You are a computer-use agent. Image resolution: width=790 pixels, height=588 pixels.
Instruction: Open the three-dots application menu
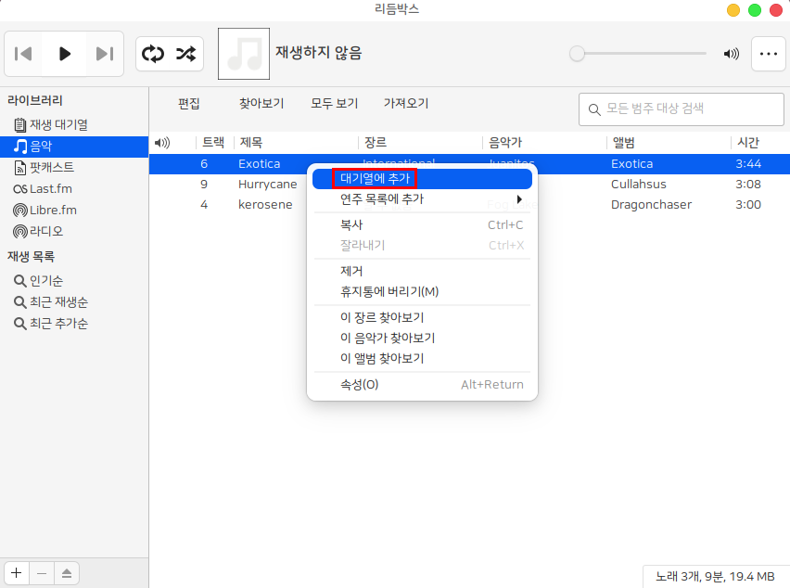click(x=768, y=54)
